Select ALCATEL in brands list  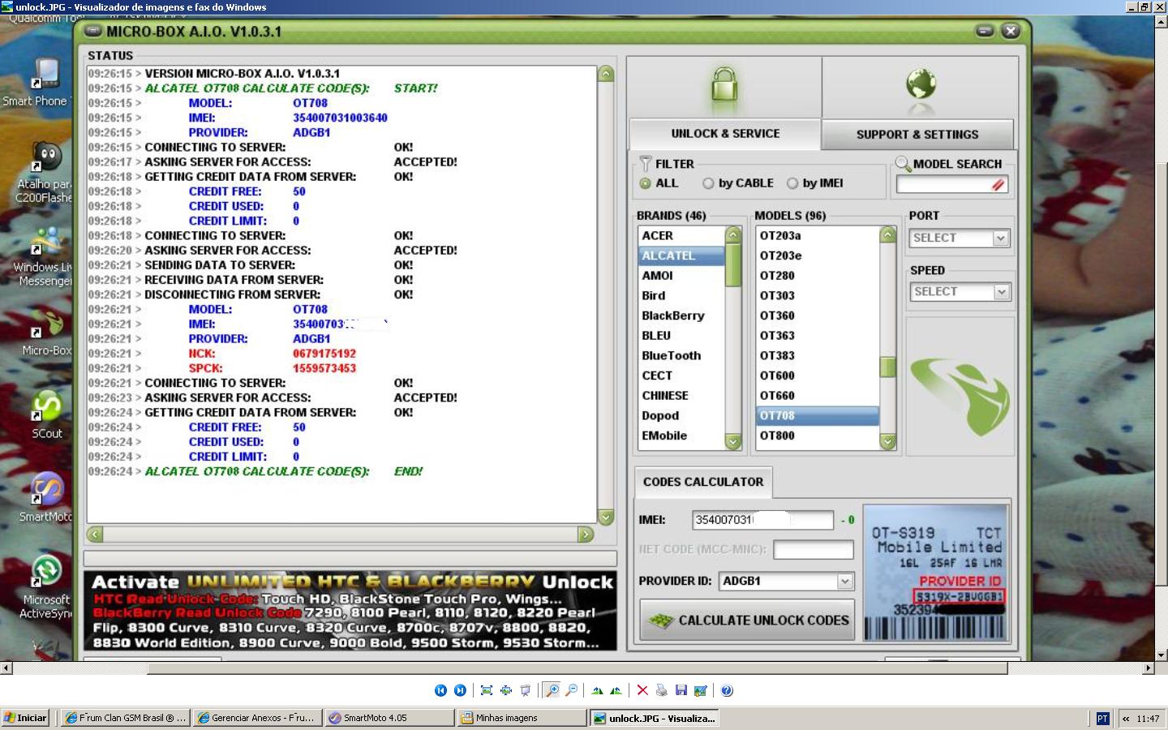click(681, 255)
